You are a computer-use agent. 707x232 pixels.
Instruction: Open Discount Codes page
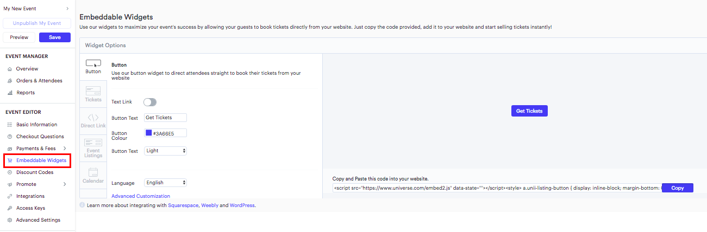35,172
